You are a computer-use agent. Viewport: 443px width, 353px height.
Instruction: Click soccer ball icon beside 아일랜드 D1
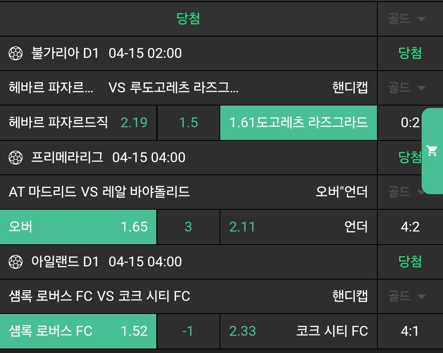pos(16,262)
